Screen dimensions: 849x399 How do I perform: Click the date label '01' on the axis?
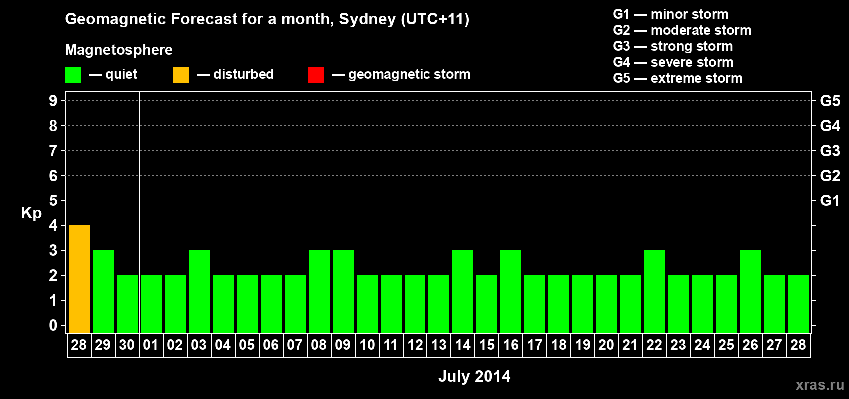coord(151,345)
